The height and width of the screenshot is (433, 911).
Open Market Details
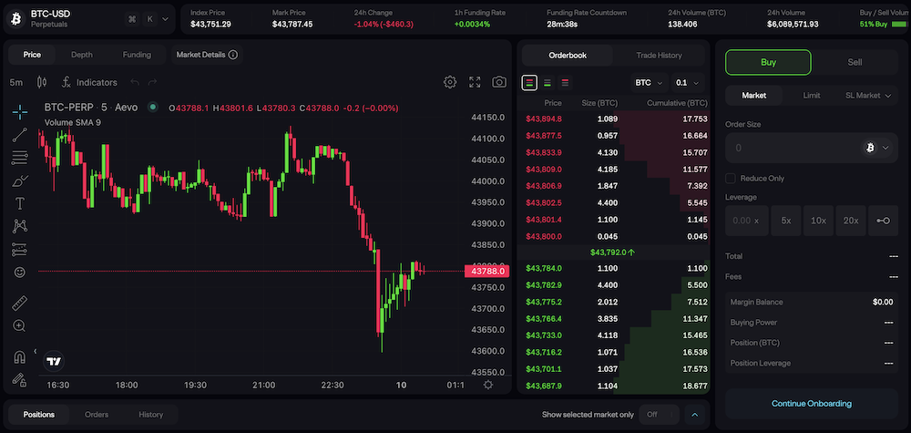point(206,55)
